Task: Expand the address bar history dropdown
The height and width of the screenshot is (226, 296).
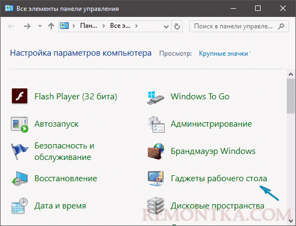Action: pyautogui.click(x=166, y=27)
